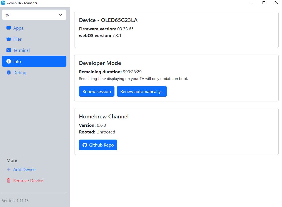Maximize the webOS Dev Manager window
Screen dimensions: 282x207
click(264, 3)
